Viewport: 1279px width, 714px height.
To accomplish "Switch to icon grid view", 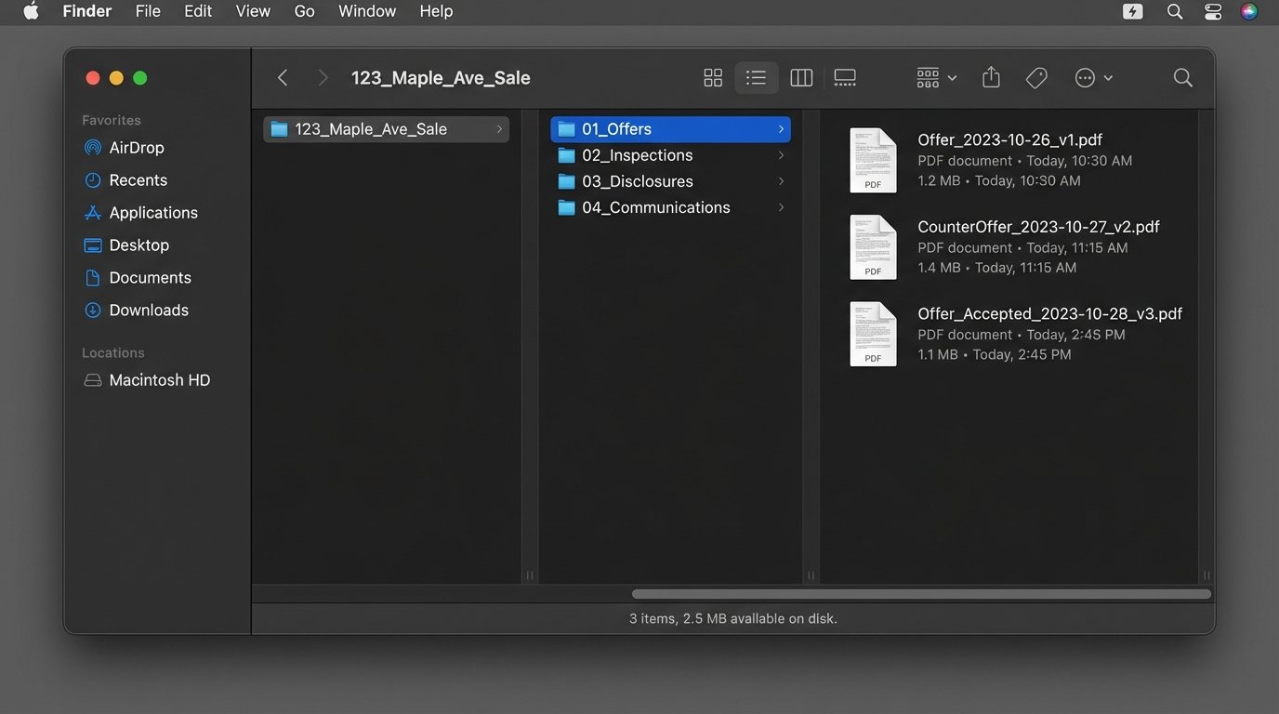I will [x=713, y=78].
